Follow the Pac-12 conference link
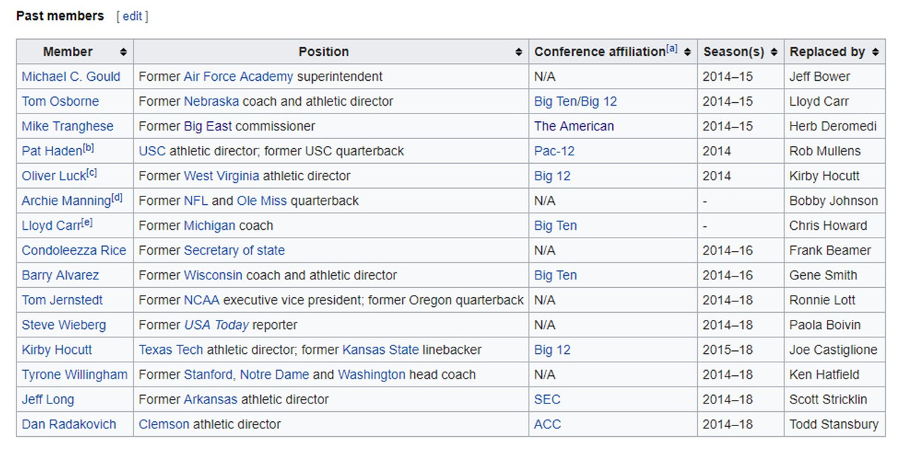Screen dimensions: 908x451 pos(554,151)
